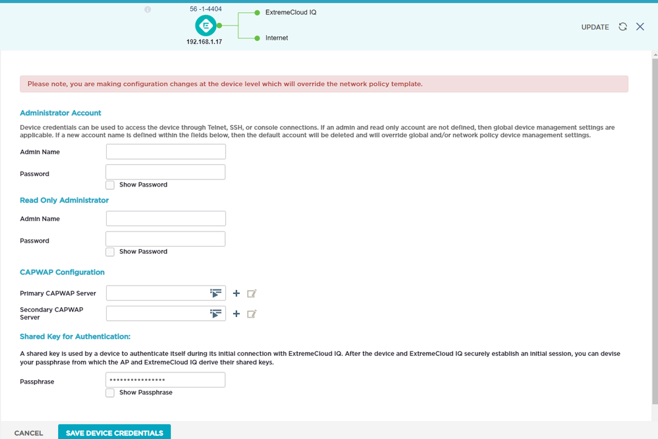658x439 pixels.
Task: Click the red configuration override warning banner
Action: [x=324, y=84]
